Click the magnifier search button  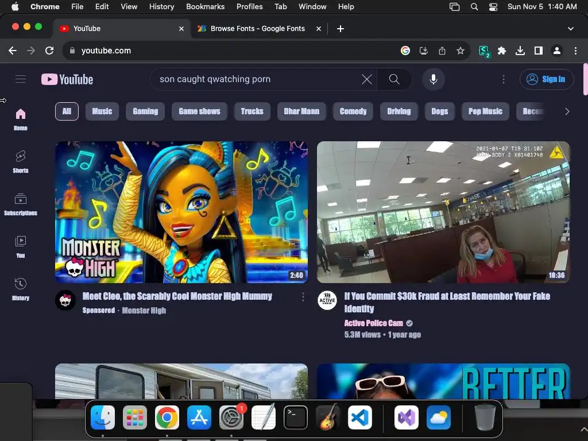(x=394, y=79)
